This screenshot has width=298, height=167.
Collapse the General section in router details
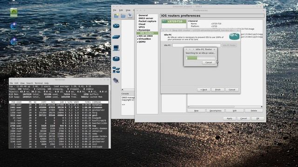(x=189, y=21)
